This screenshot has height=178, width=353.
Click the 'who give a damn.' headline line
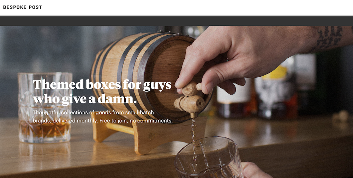click(x=85, y=99)
